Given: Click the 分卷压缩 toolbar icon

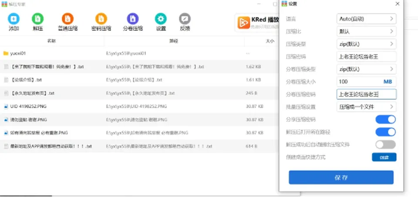Looking at the screenshot, I should coord(133,19).
